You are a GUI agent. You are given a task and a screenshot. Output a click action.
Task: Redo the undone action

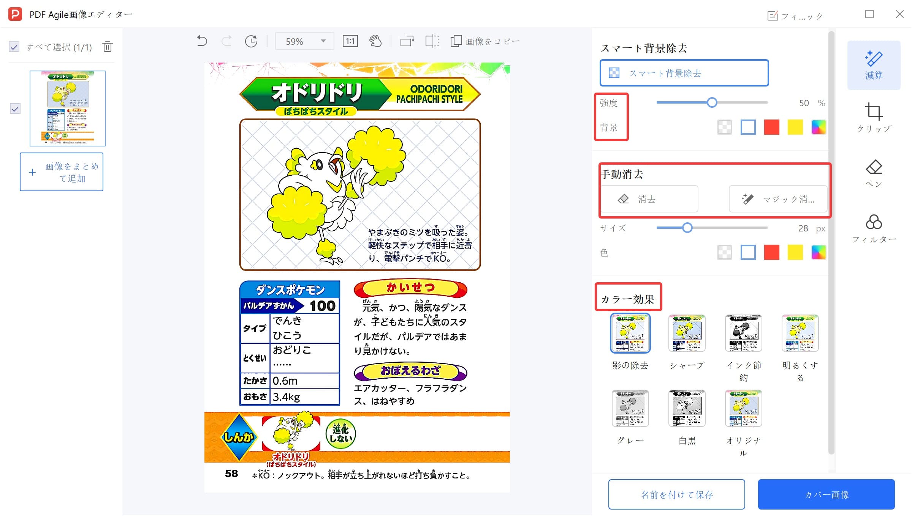226,41
